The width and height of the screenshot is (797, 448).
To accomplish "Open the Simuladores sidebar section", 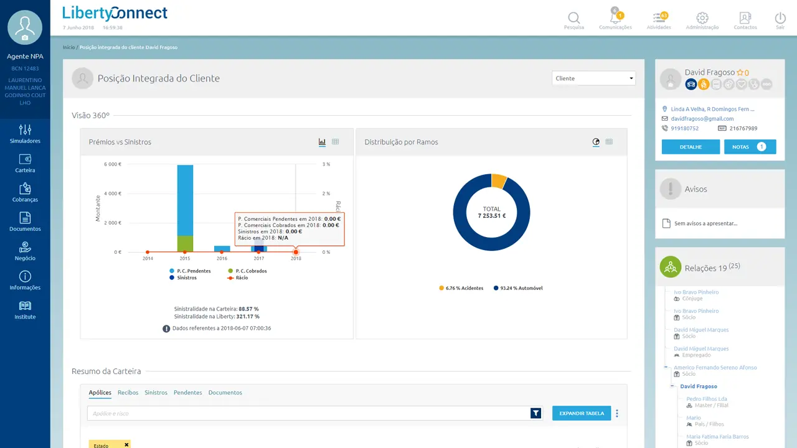I will [25, 134].
